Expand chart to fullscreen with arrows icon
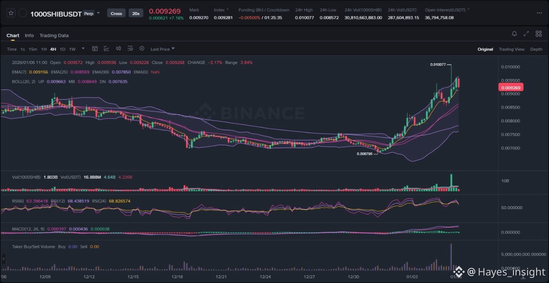 [526, 34]
